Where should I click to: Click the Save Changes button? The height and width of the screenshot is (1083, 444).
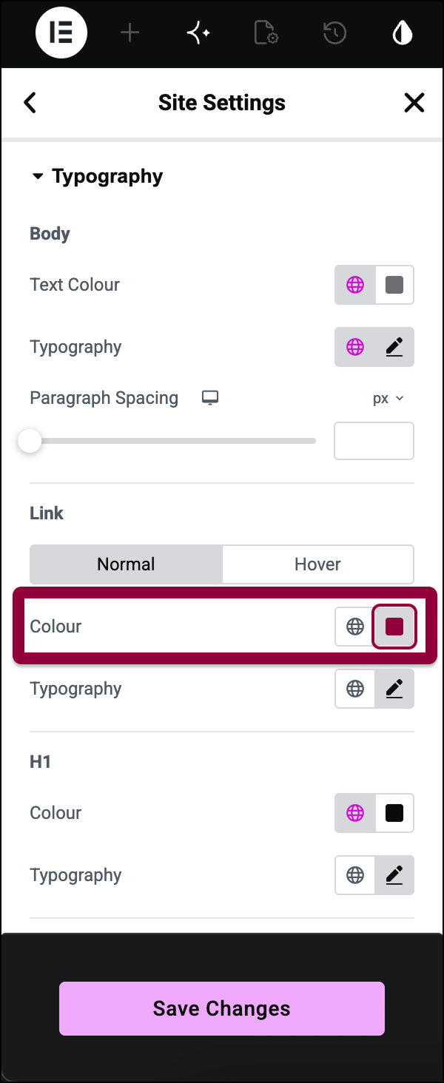(x=222, y=1008)
